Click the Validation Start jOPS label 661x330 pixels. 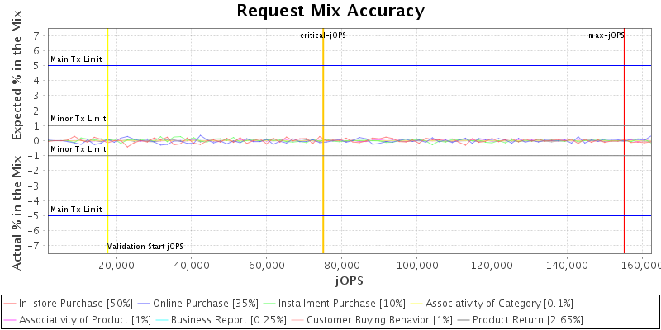145,247
